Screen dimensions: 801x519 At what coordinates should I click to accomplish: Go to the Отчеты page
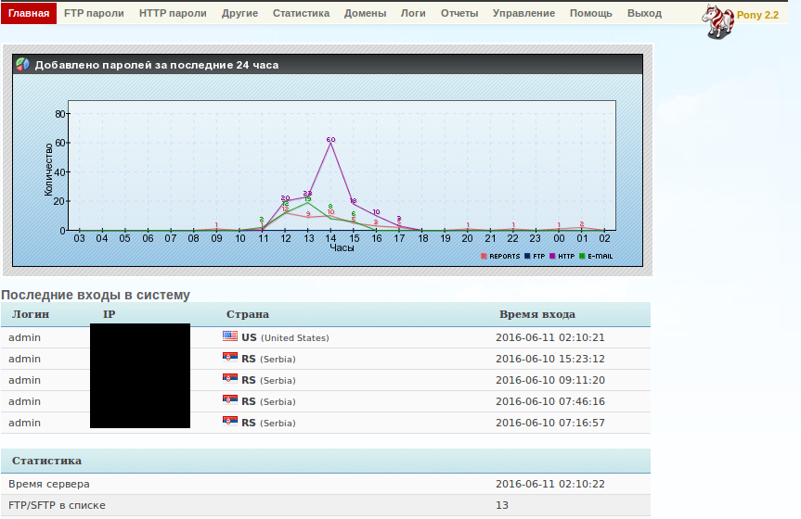(459, 13)
